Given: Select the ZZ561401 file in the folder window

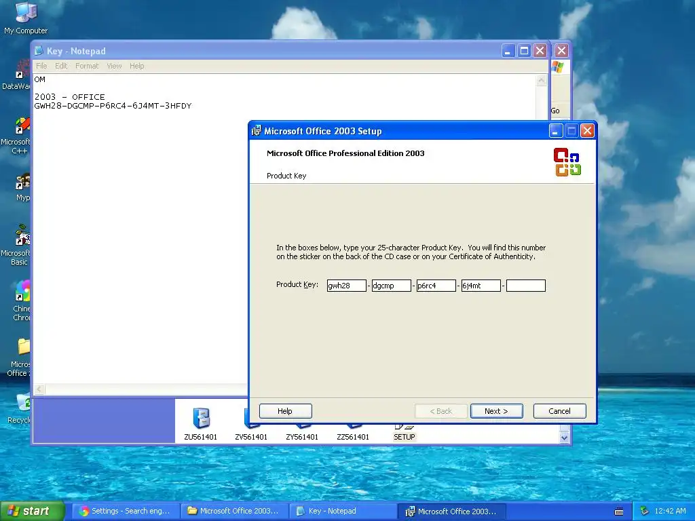Looking at the screenshot, I should pyautogui.click(x=353, y=434).
